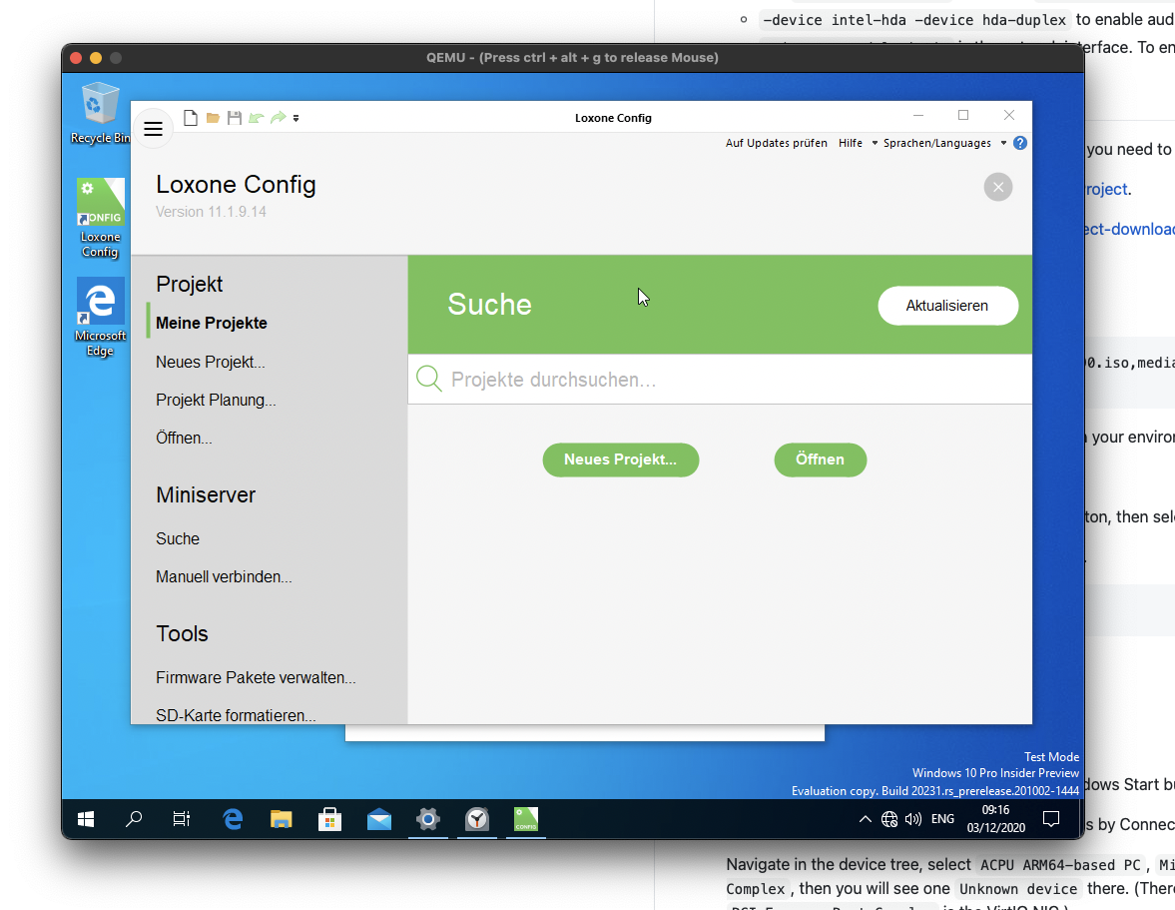Select Neues Projekt... in the sidebar
The height and width of the screenshot is (910, 1175).
click(211, 362)
